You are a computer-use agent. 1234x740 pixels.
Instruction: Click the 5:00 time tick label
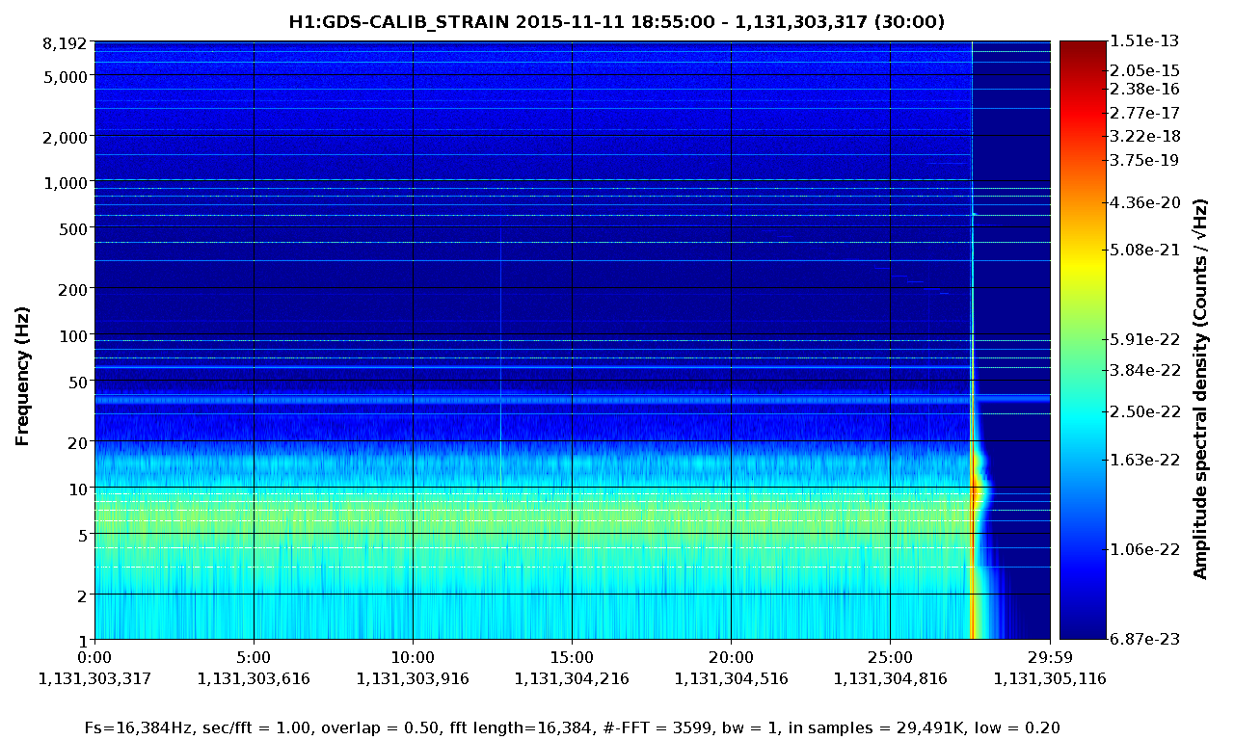[254, 658]
